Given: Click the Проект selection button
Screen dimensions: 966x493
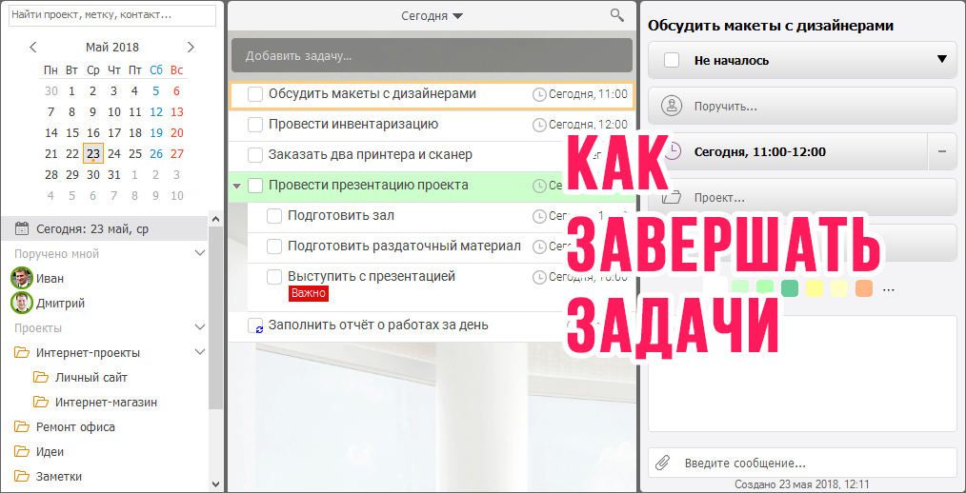Looking at the screenshot, I should 802,197.
